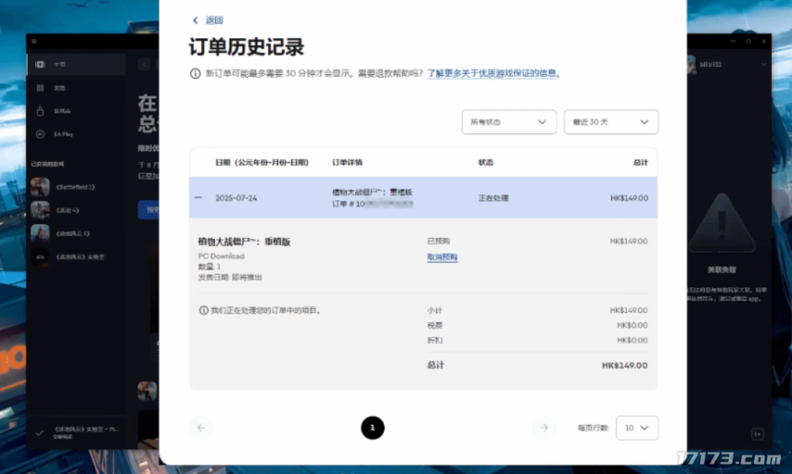The height and width of the screenshot is (474, 792).
Task: Click the 订单详情 column header
Action: [347, 162]
